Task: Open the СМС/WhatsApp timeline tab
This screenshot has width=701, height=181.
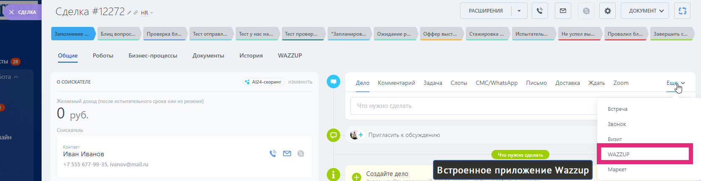Action: coord(496,83)
